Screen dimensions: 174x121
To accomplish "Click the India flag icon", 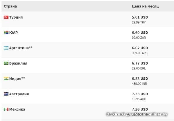I will (x=6, y=78).
